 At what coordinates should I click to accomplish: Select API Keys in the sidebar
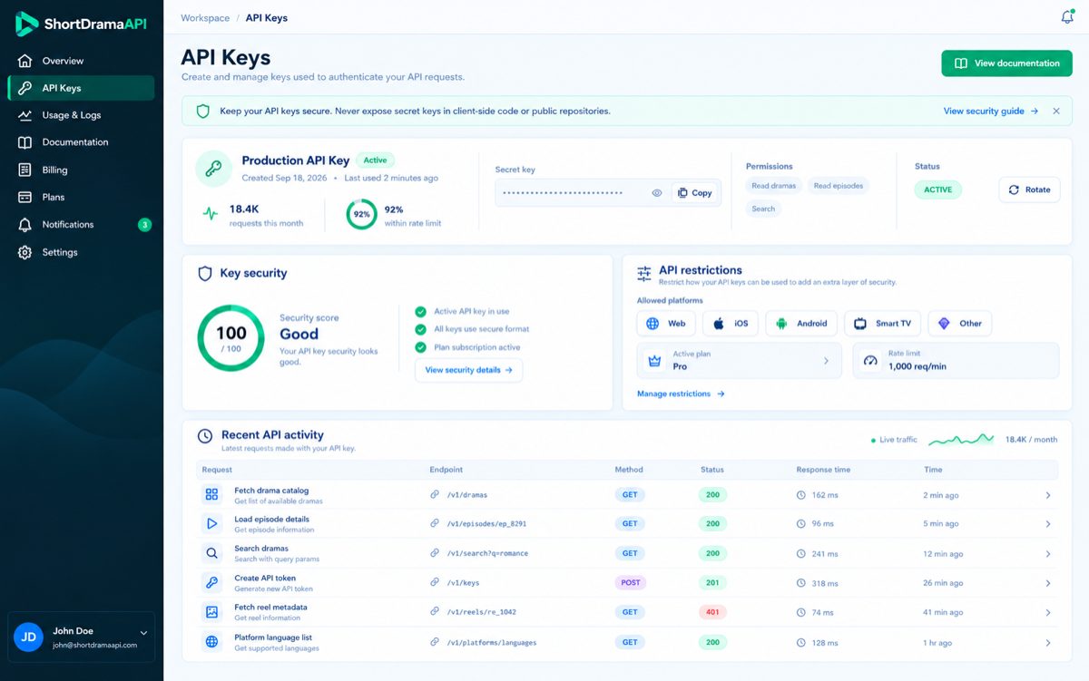(x=81, y=88)
